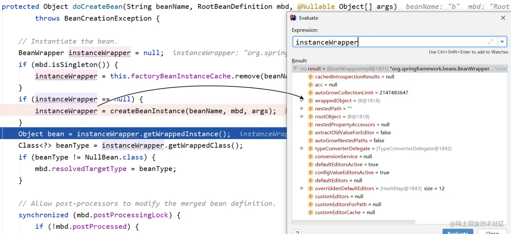511x234 pixels.
Task: Select the autoGrowNestedPaths = false row
Action: pos(399,140)
